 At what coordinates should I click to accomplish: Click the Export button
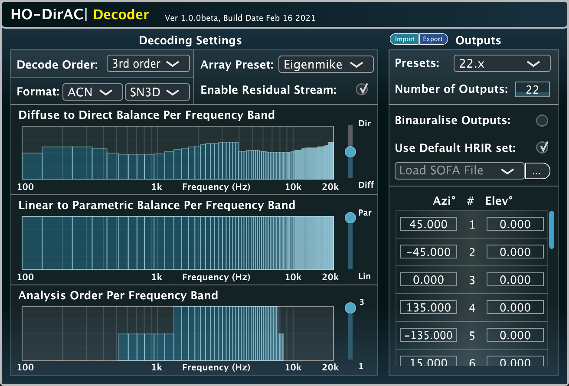click(433, 39)
